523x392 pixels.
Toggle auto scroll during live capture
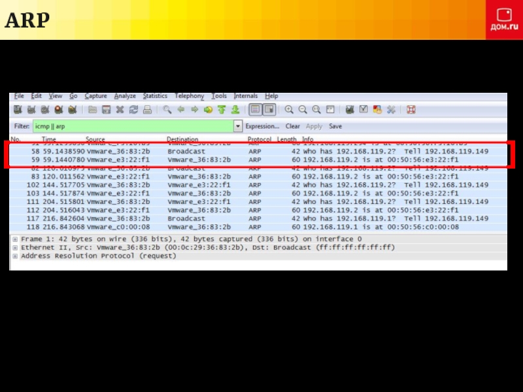[x=269, y=110]
